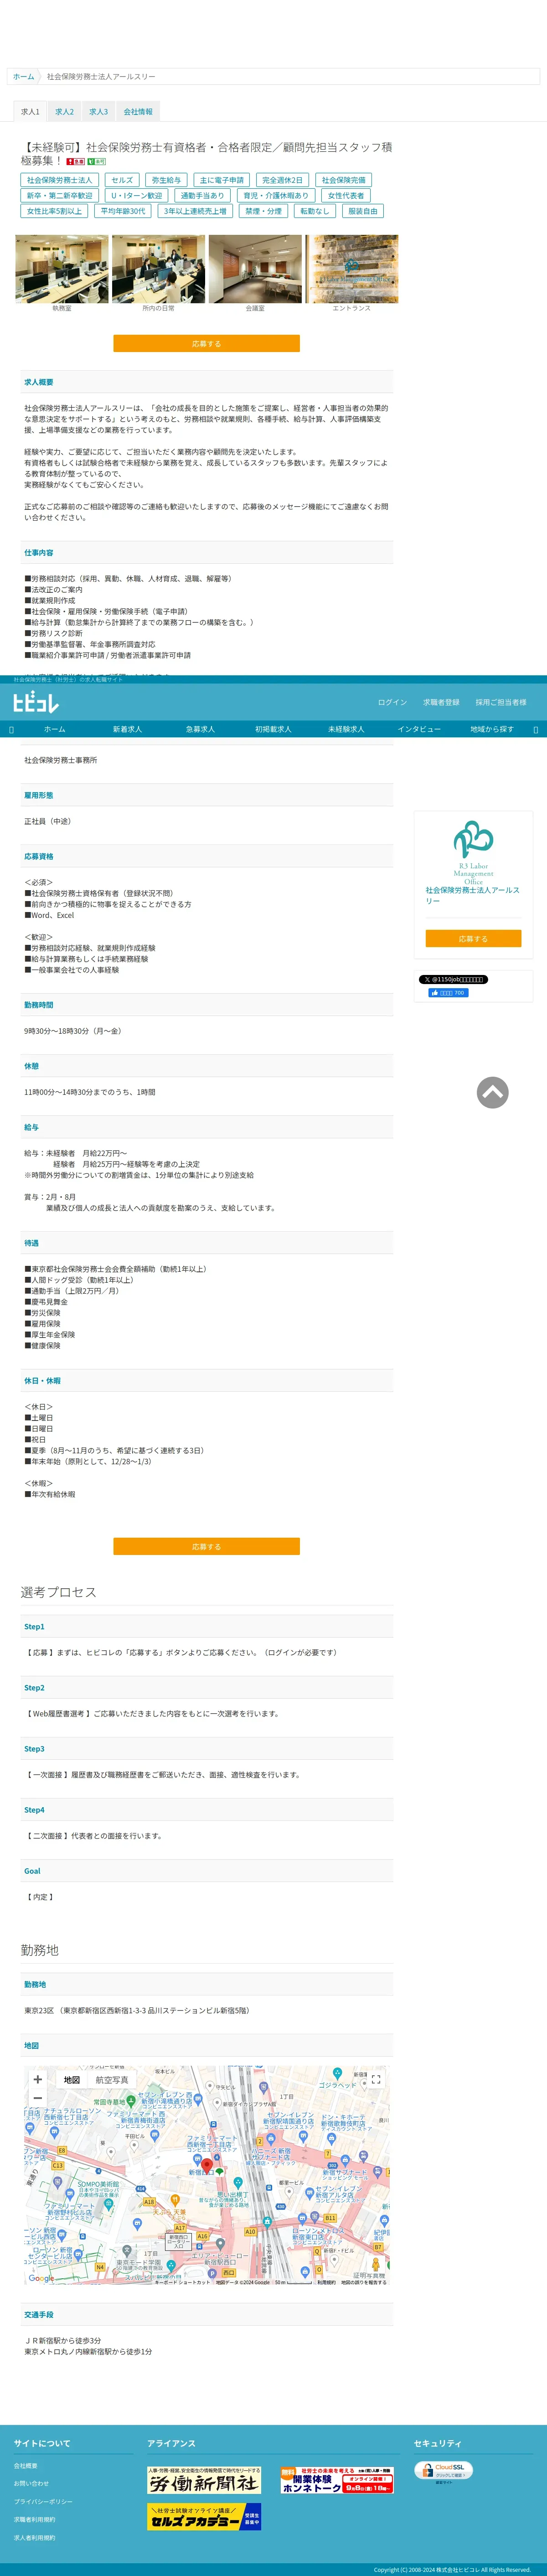Click the 女性比率5割以上 tag

(x=54, y=211)
